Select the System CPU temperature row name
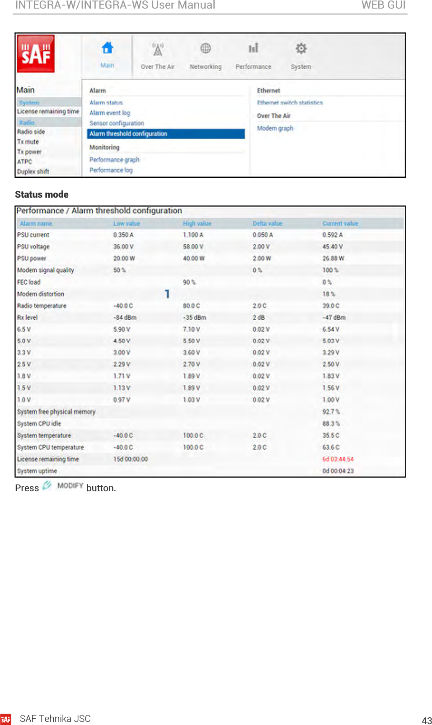The image size is (432, 725). pos(51,448)
